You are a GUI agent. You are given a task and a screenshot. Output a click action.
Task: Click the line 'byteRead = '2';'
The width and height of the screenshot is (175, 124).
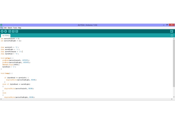click(9, 67)
